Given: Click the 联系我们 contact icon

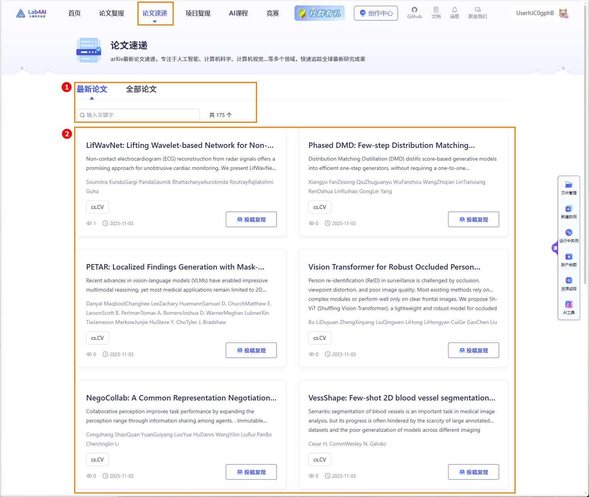Looking at the screenshot, I should point(477,12).
